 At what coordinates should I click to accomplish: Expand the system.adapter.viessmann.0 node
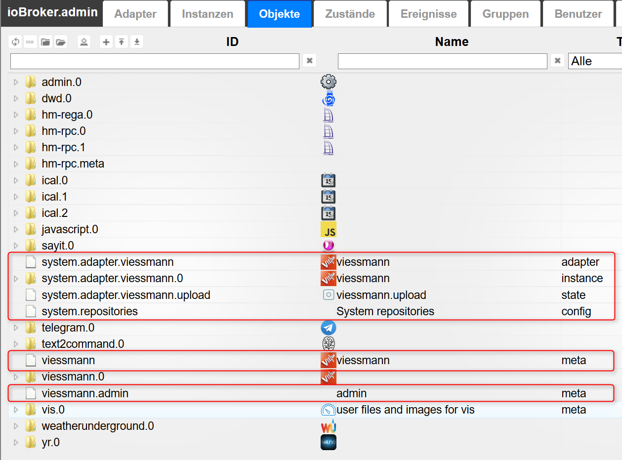(16, 279)
